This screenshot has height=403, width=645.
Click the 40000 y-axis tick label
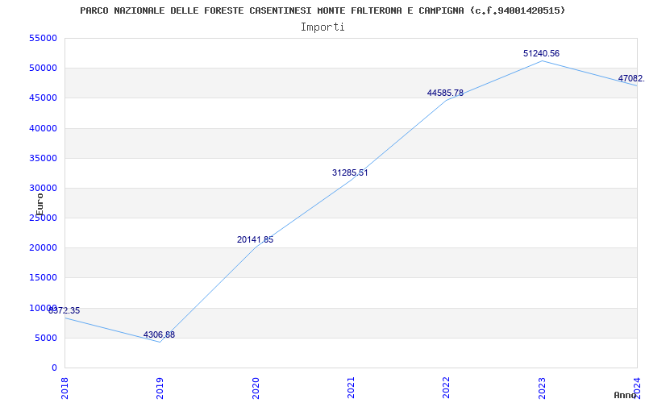click(43, 128)
